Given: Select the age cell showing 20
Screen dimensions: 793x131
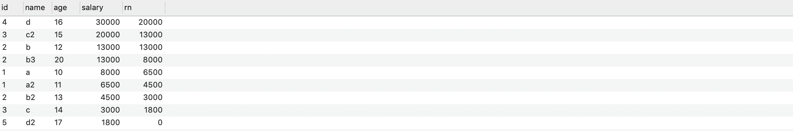Looking at the screenshot, I should [x=66, y=60].
